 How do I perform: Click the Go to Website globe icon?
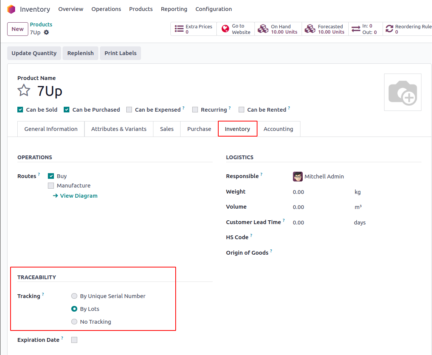pos(225,29)
